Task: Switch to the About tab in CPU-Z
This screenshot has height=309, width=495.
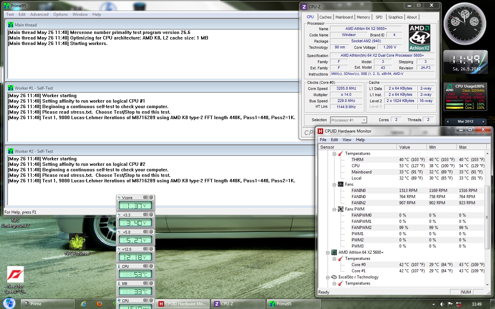Action: coord(412,17)
